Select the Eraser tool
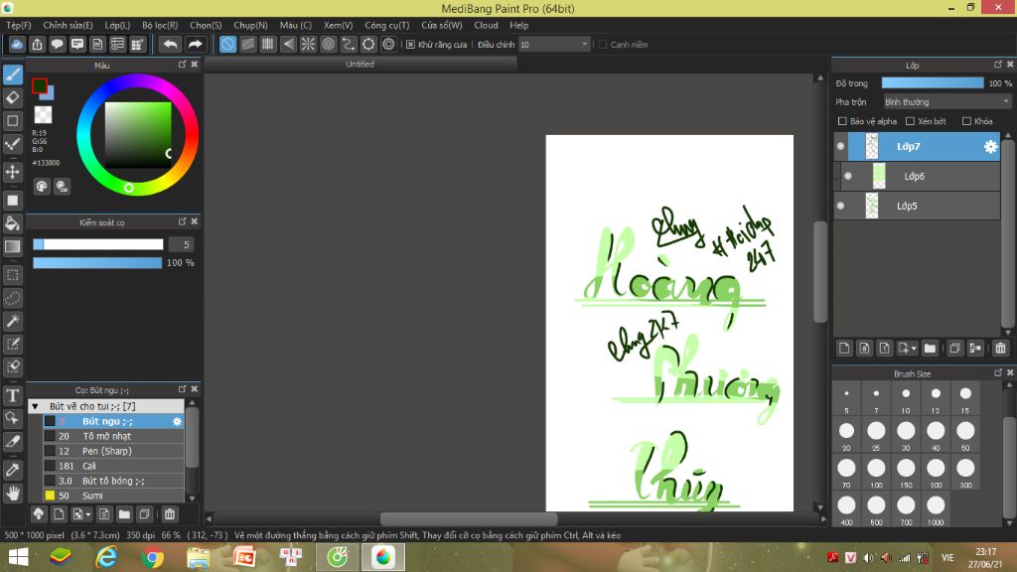 coord(13,98)
